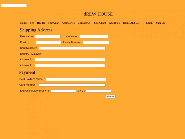
Task: Focus the Card Holder's Name field
Action: click(x=76, y=79)
